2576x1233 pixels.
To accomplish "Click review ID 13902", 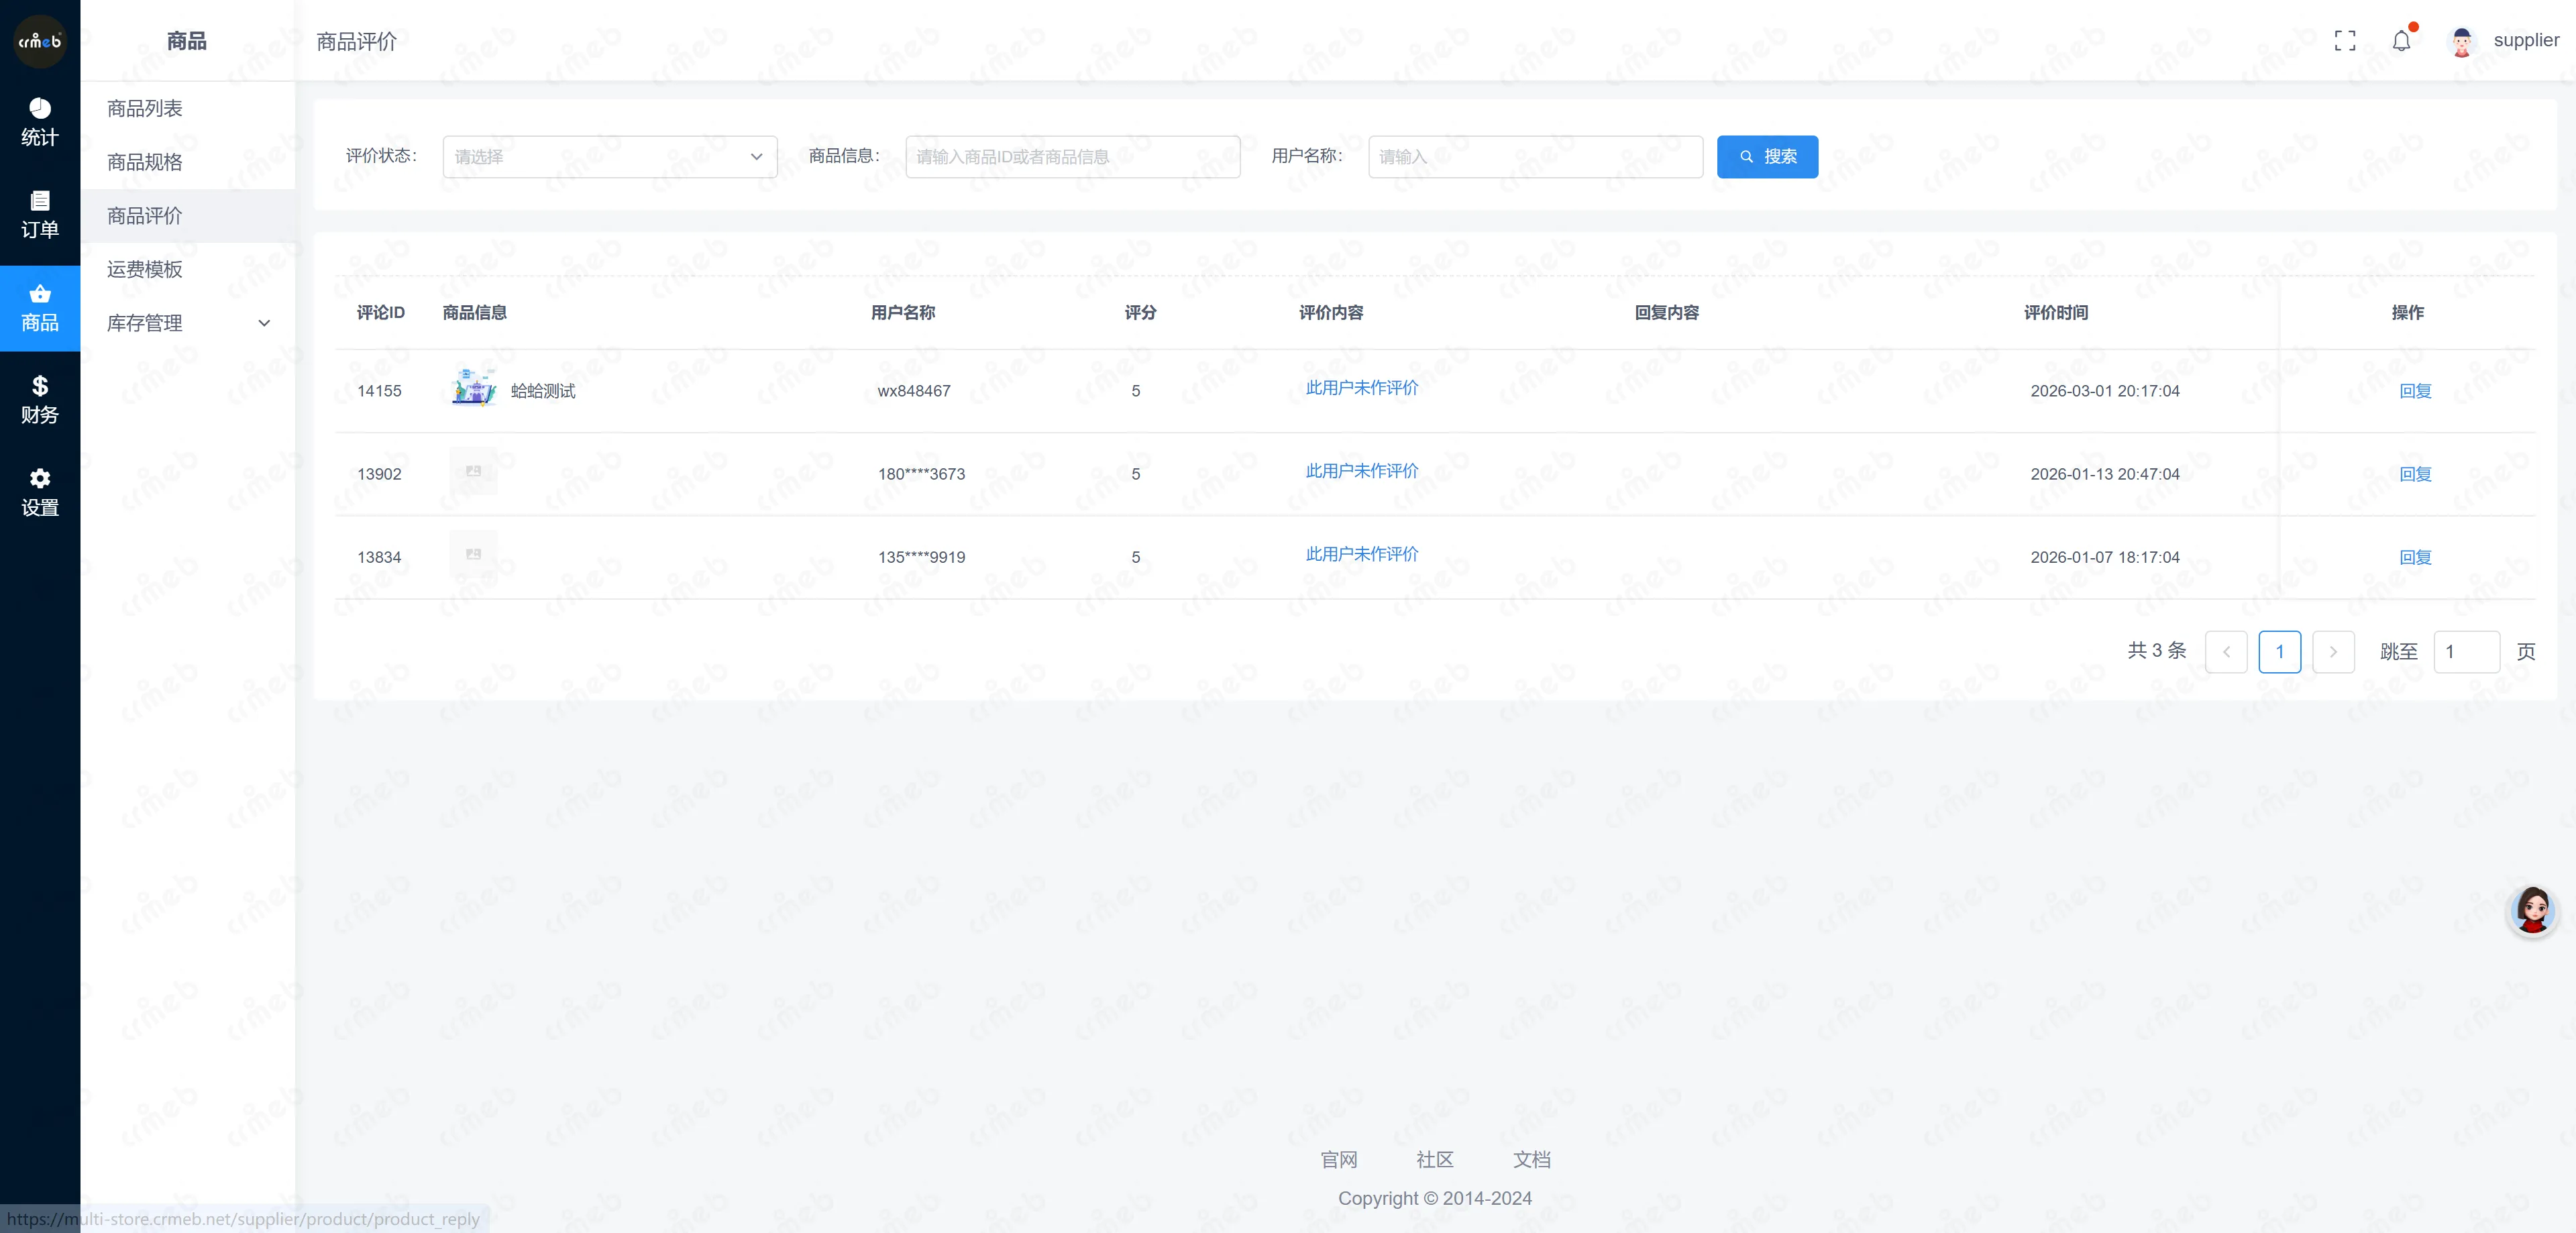I will tap(379, 474).
